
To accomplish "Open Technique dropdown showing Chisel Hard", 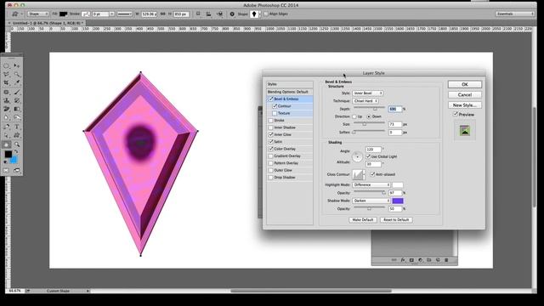I will [x=365, y=100].
